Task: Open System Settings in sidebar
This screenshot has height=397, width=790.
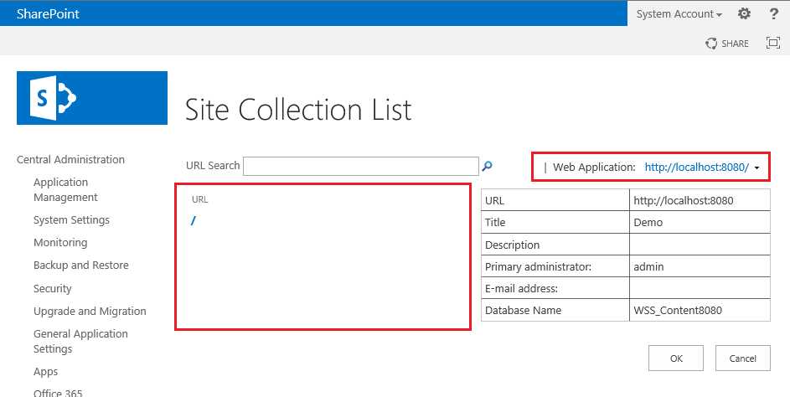Action: (71, 220)
